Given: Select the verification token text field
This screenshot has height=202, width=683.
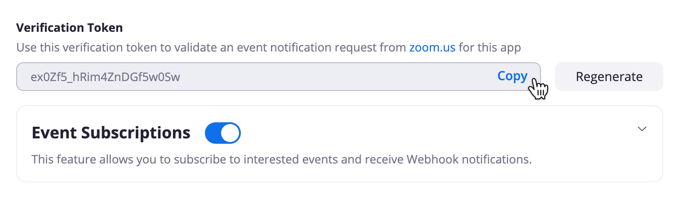Looking at the screenshot, I should (x=279, y=77).
